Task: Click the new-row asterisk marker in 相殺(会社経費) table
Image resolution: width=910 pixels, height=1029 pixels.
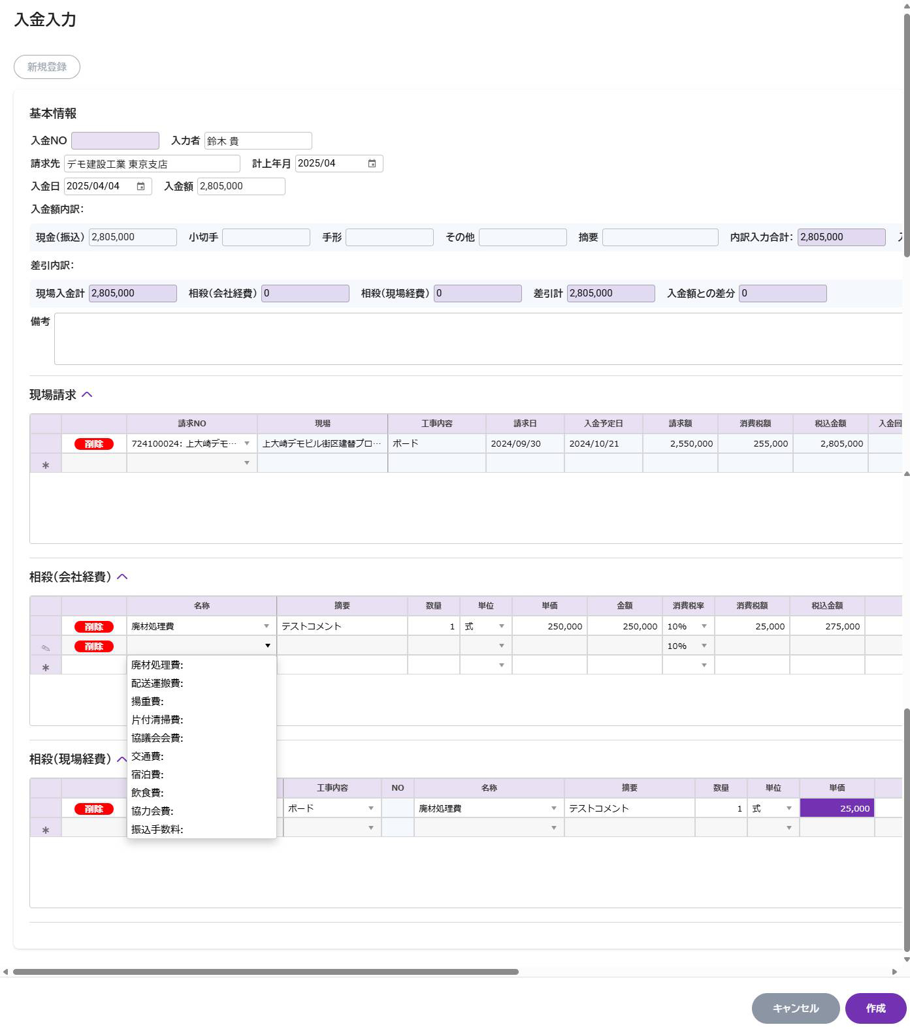Action: pyautogui.click(x=46, y=667)
